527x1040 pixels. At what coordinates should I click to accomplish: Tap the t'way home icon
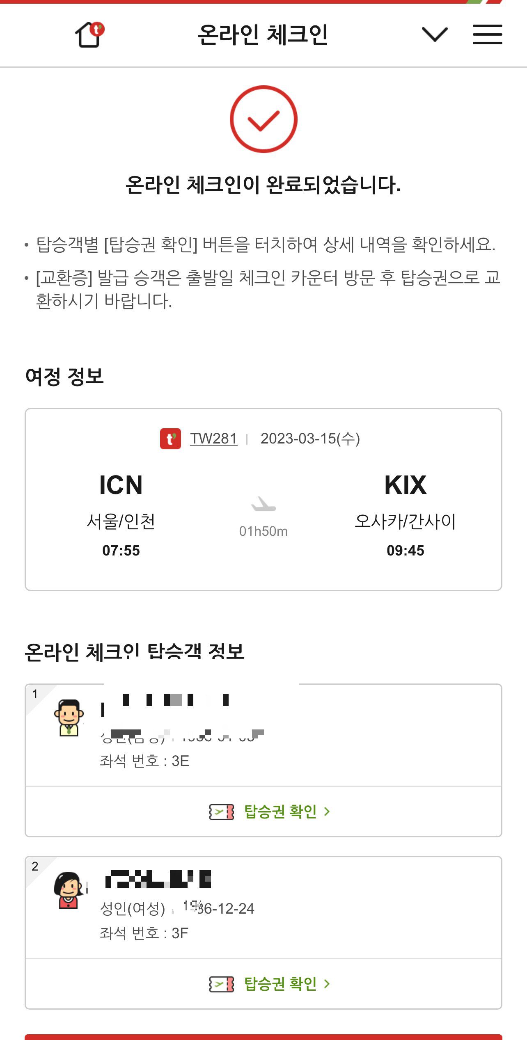pos(89,34)
